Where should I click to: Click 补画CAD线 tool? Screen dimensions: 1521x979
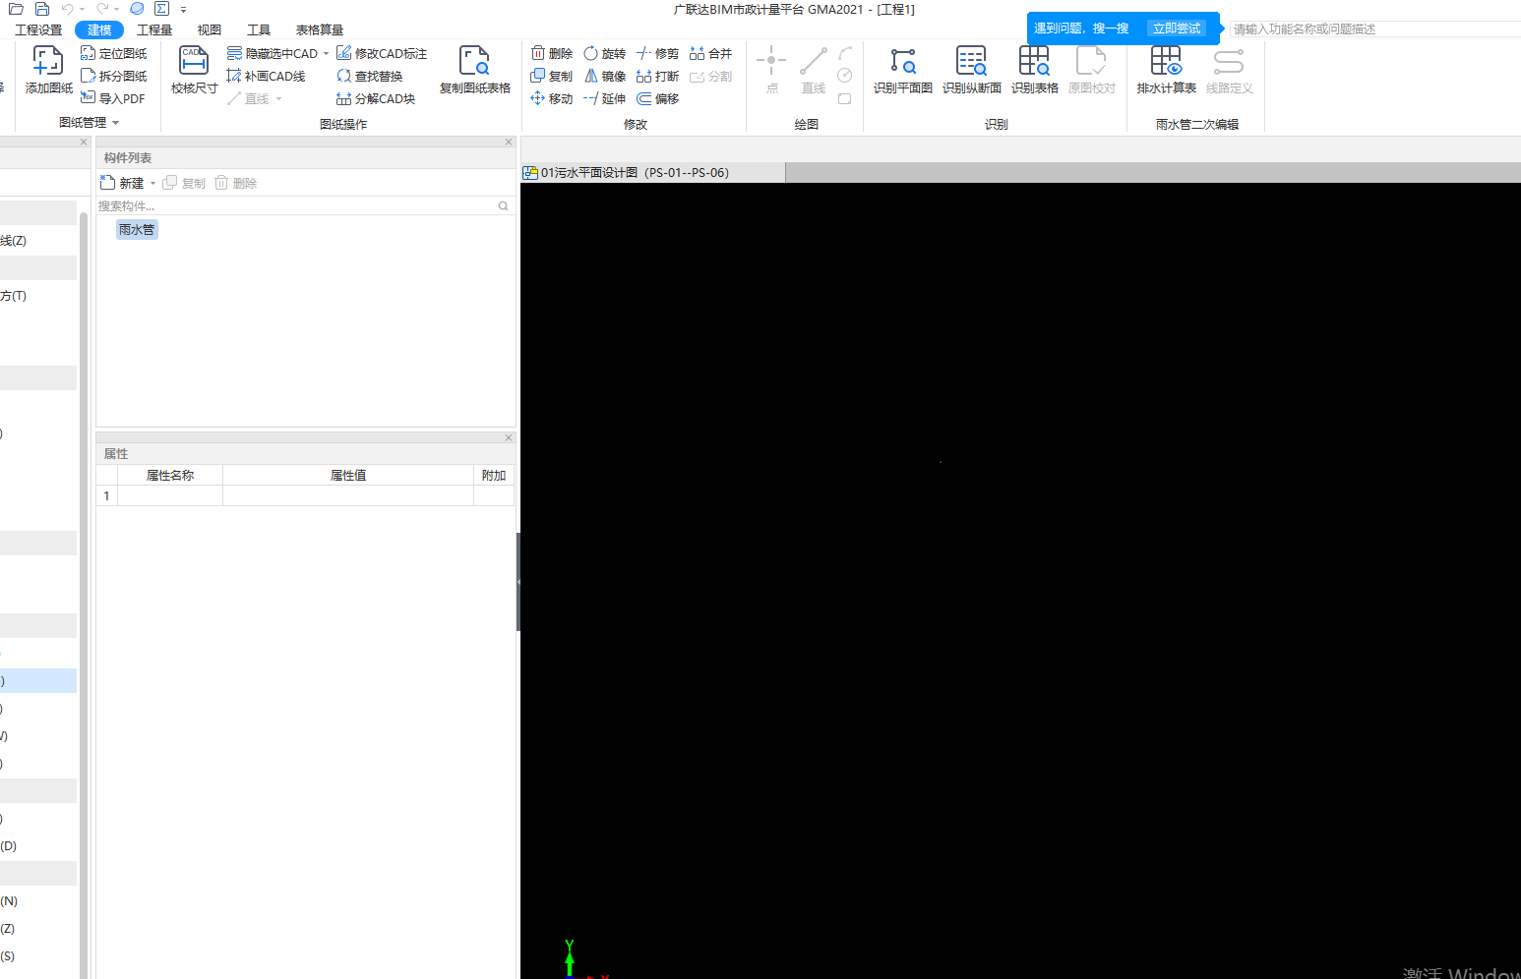coord(266,76)
